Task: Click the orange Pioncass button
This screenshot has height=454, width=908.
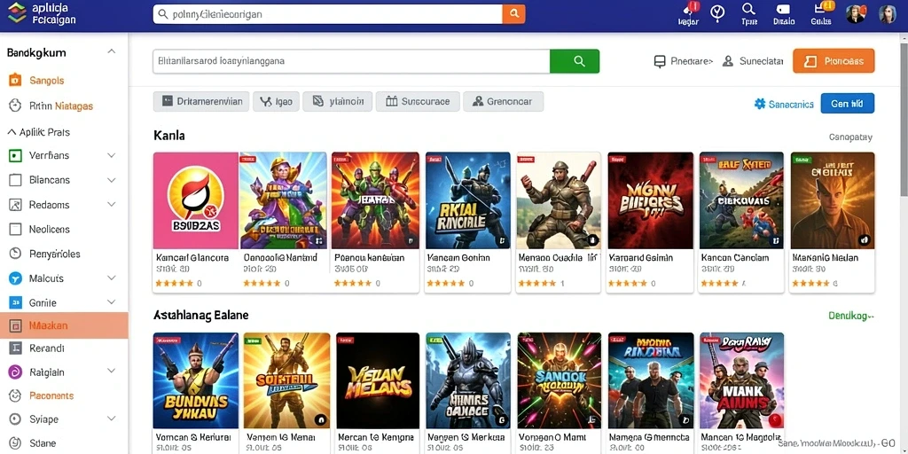Action: [834, 61]
